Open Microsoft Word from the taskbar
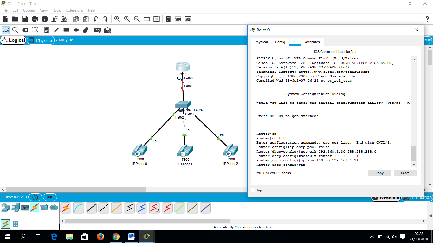 point(131,236)
